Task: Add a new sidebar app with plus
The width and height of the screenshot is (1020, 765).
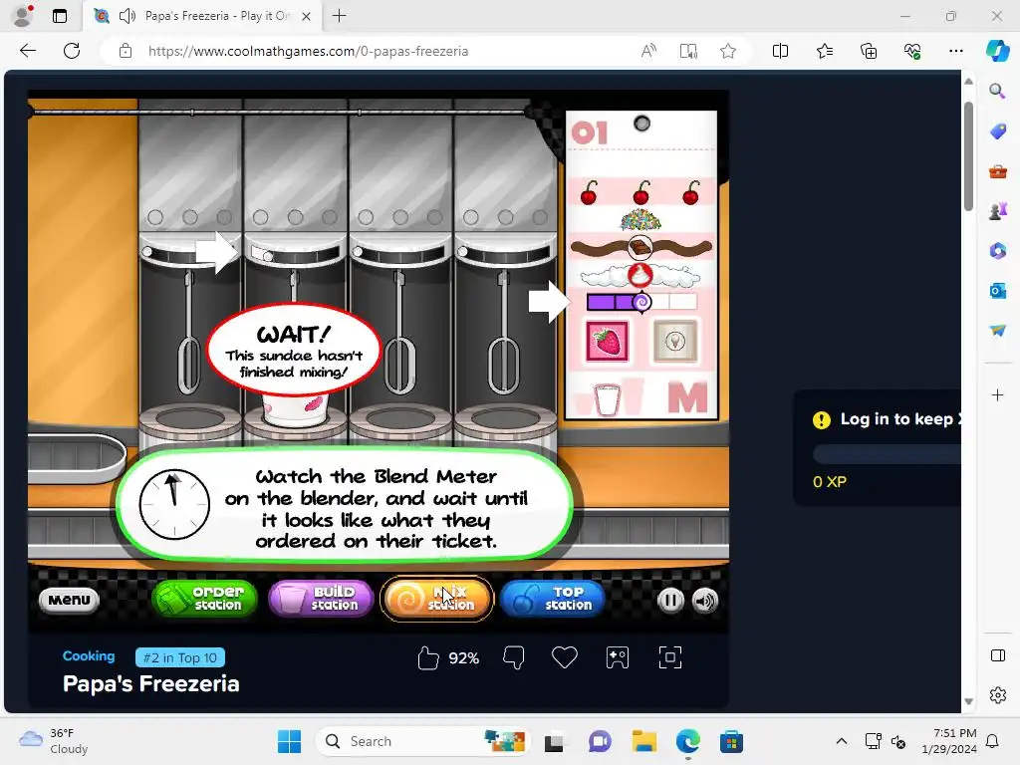Action: (997, 394)
